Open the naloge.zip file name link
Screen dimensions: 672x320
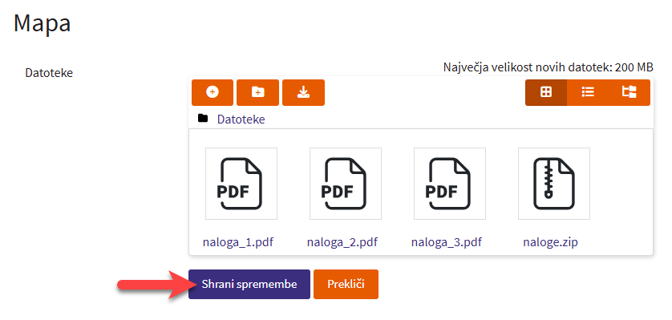(550, 242)
